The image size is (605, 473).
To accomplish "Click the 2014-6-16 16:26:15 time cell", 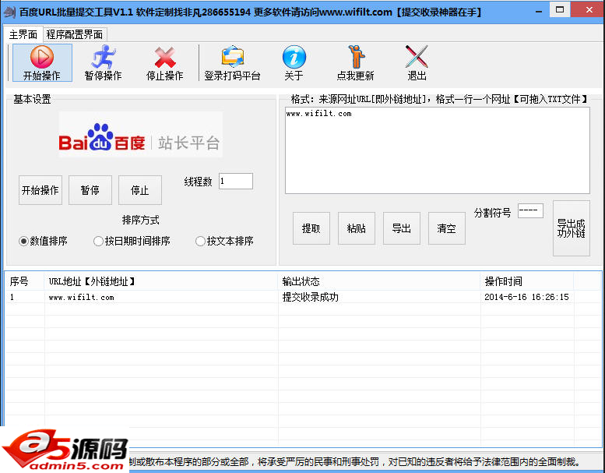I will coord(526,297).
